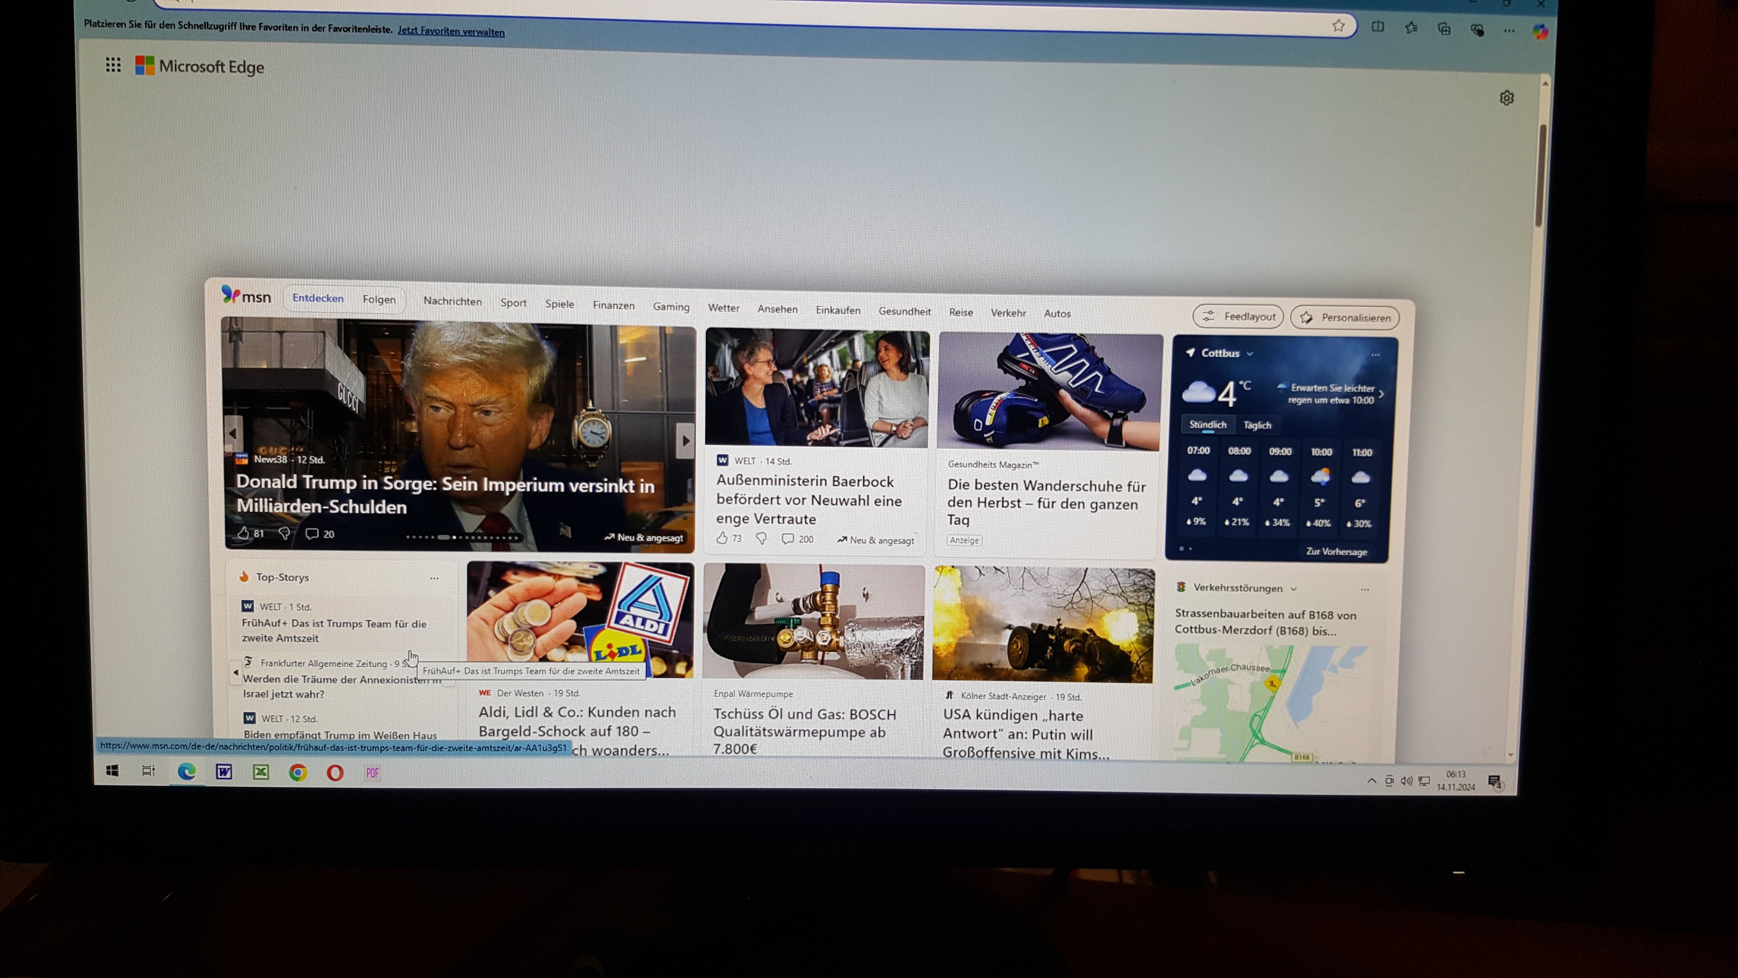Like the Donald Trump article

coord(244,533)
